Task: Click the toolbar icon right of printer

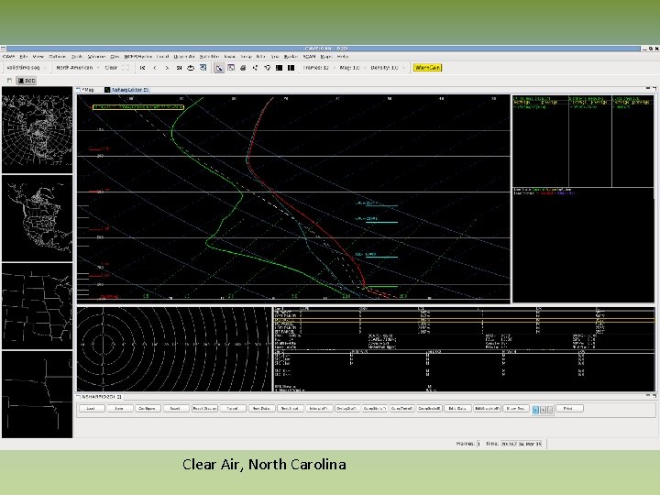Action: tap(255, 68)
